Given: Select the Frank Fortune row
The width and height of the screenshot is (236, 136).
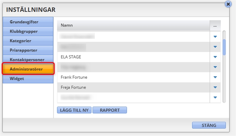Looking at the screenshot, I should coord(133,77).
